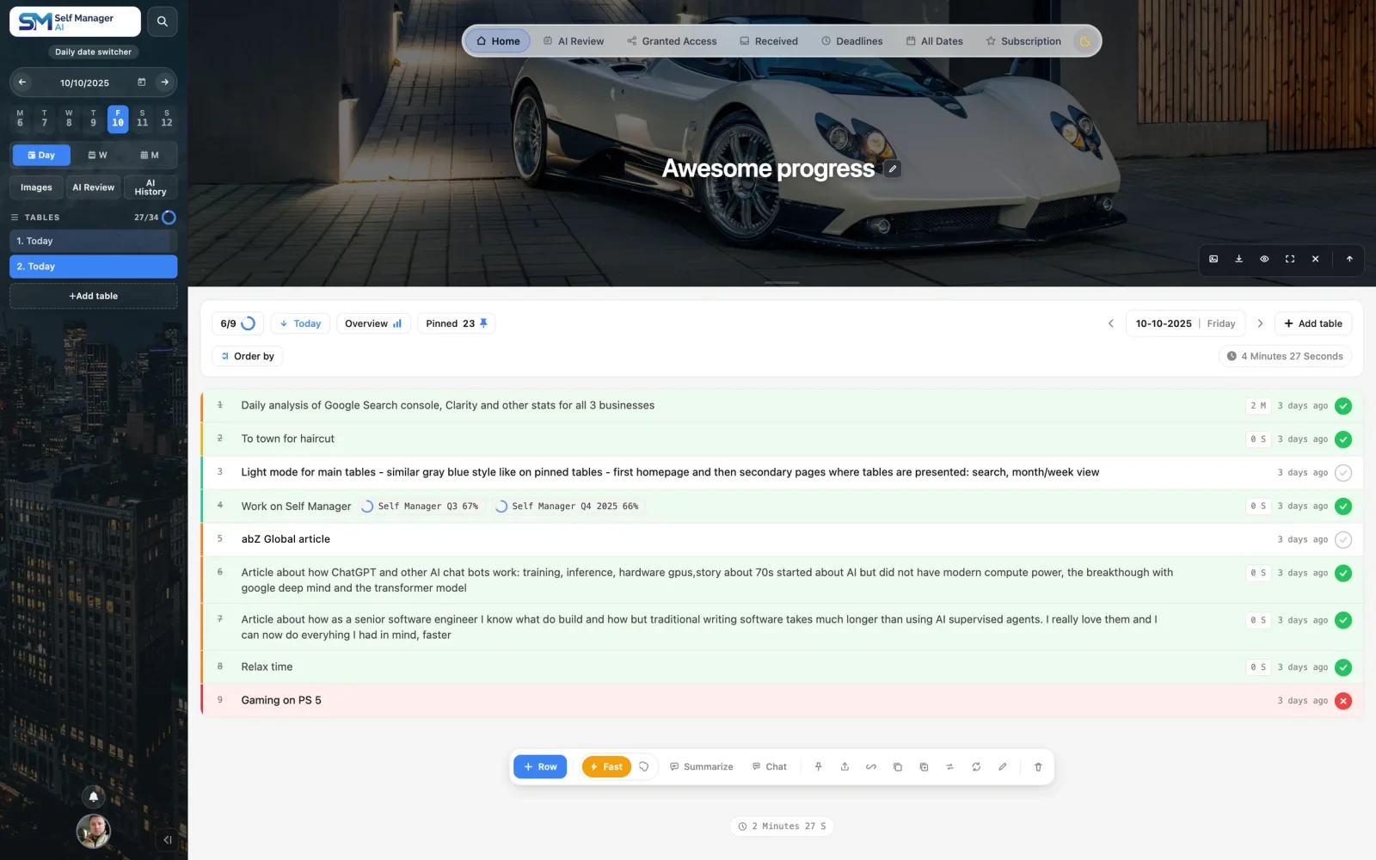1376x860 pixels.
Task: Edit the 'Awesome progress' title
Action: [x=893, y=169]
